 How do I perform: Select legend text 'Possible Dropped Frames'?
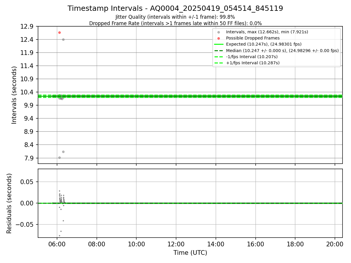pos(253,38)
